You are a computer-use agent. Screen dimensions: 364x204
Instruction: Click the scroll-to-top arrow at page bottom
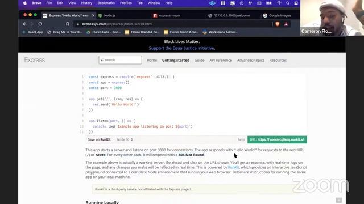click(339, 200)
